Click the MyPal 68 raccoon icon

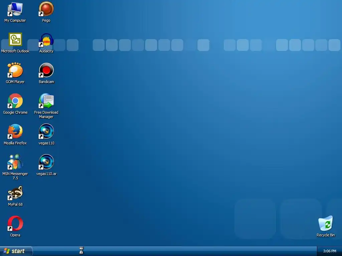tap(15, 193)
